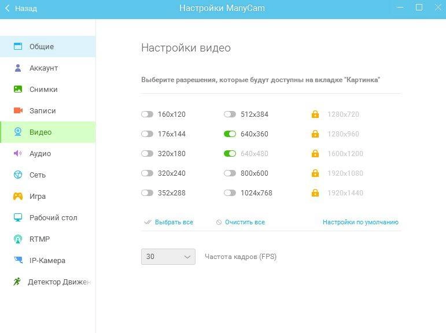The width and height of the screenshot is (446, 333).
Task: Open the frame rate (FPS) dropdown
Action: coord(168,257)
